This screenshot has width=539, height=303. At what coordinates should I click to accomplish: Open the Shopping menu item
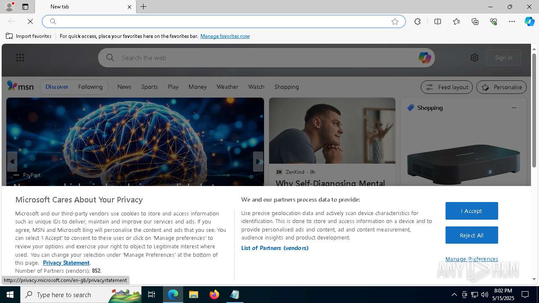[286, 87]
